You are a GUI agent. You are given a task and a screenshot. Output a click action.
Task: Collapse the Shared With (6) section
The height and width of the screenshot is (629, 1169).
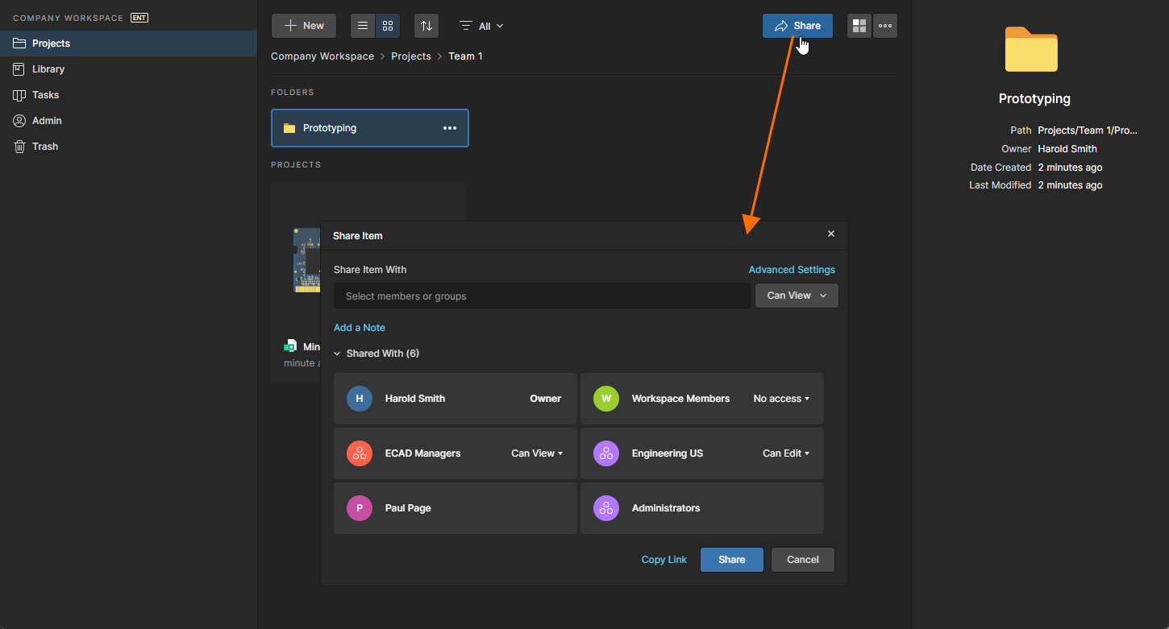[x=376, y=354]
